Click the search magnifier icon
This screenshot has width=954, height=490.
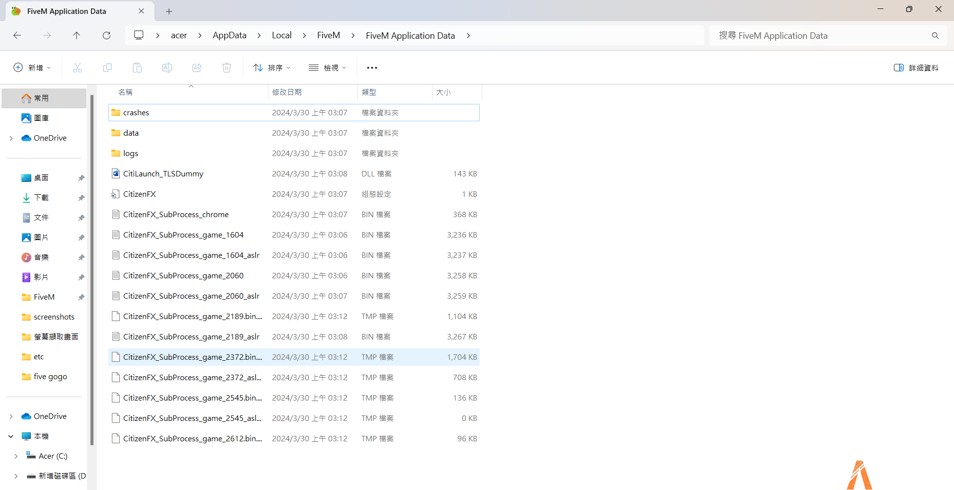click(935, 36)
